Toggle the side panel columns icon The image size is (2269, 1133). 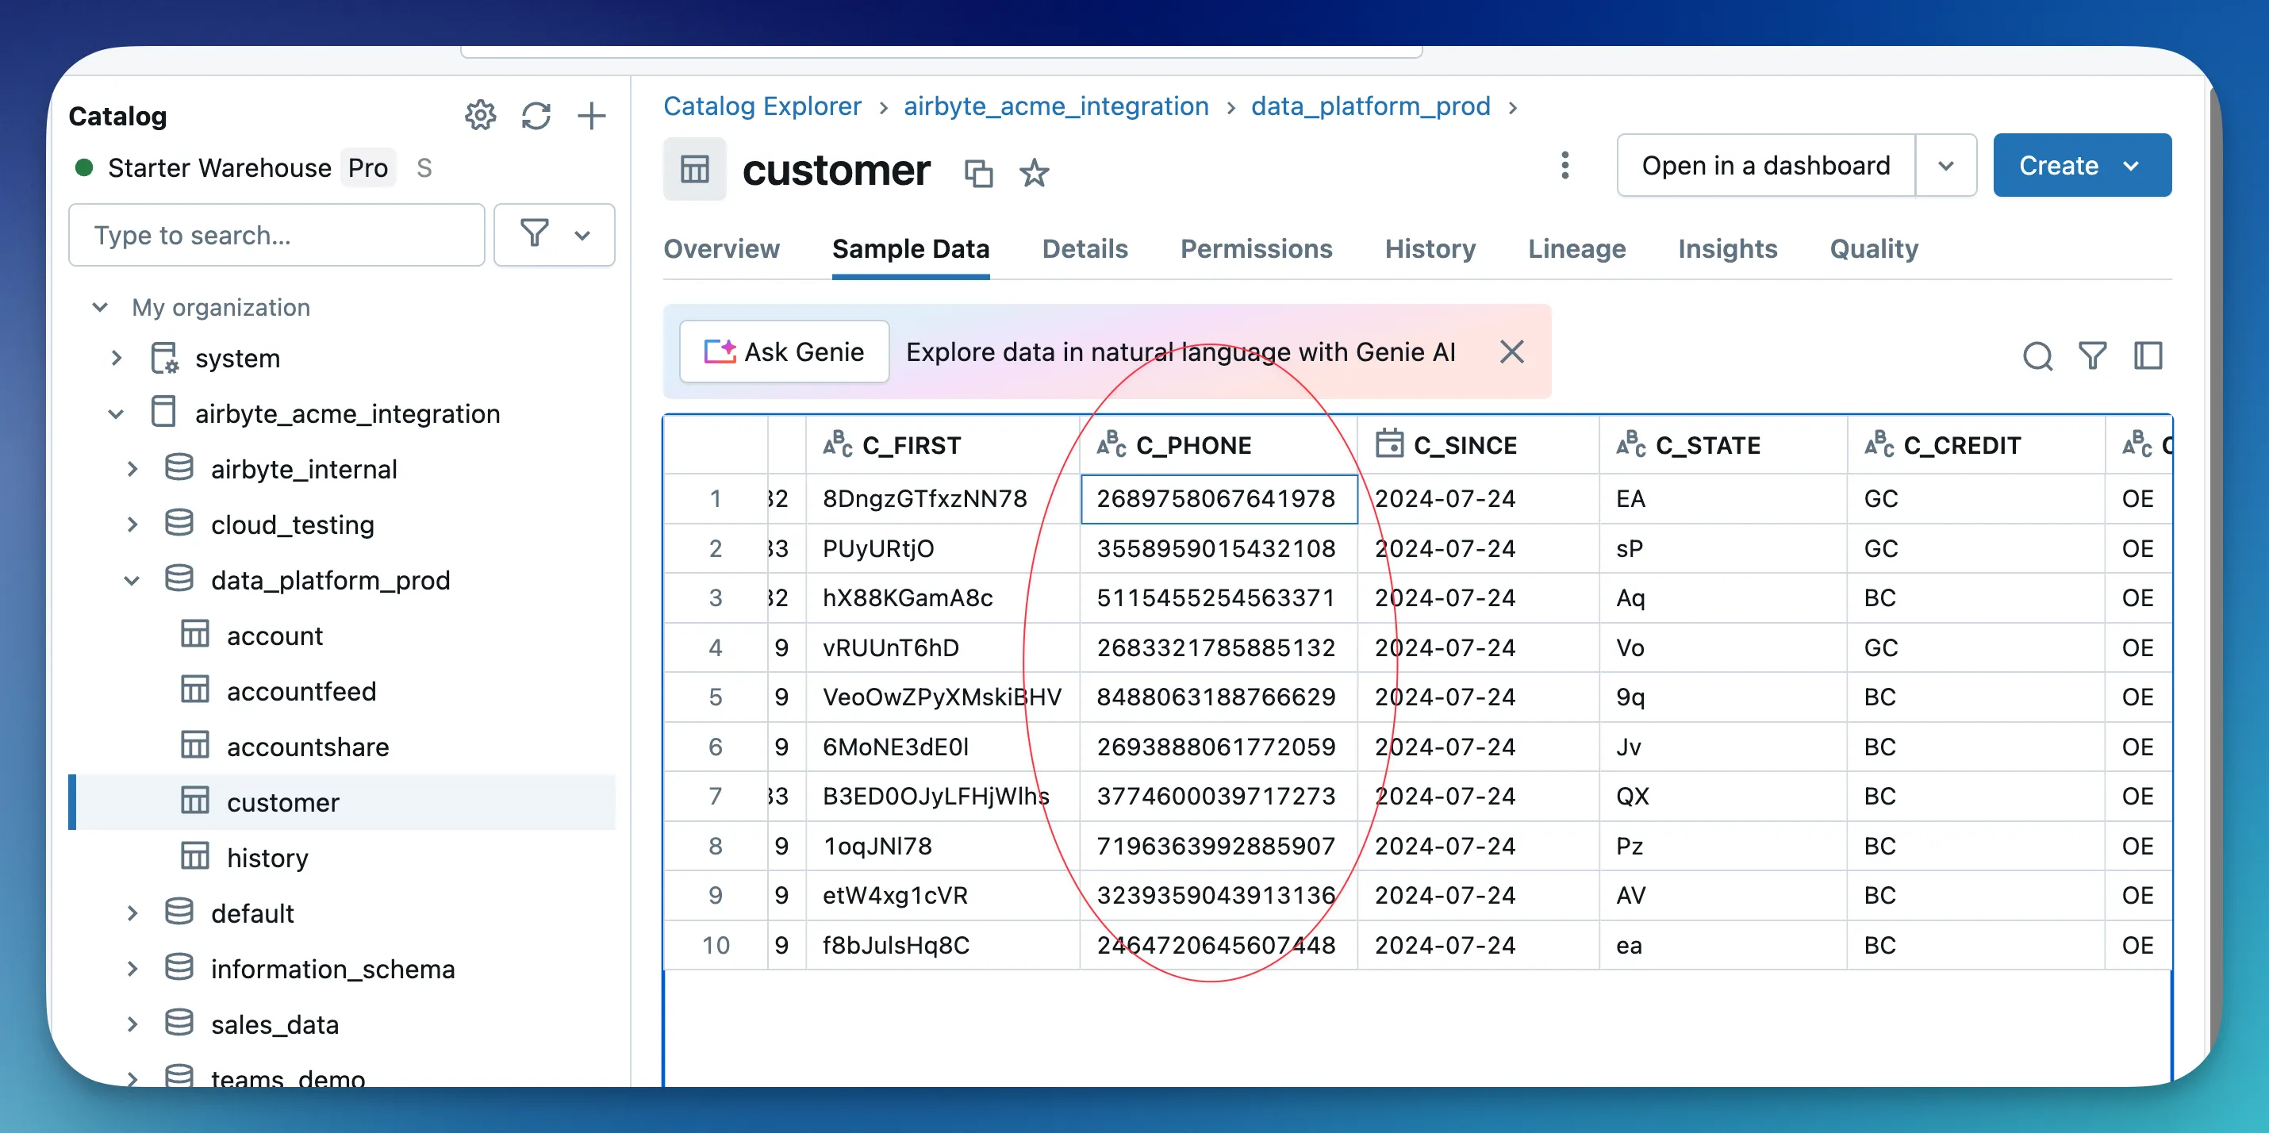(2148, 356)
